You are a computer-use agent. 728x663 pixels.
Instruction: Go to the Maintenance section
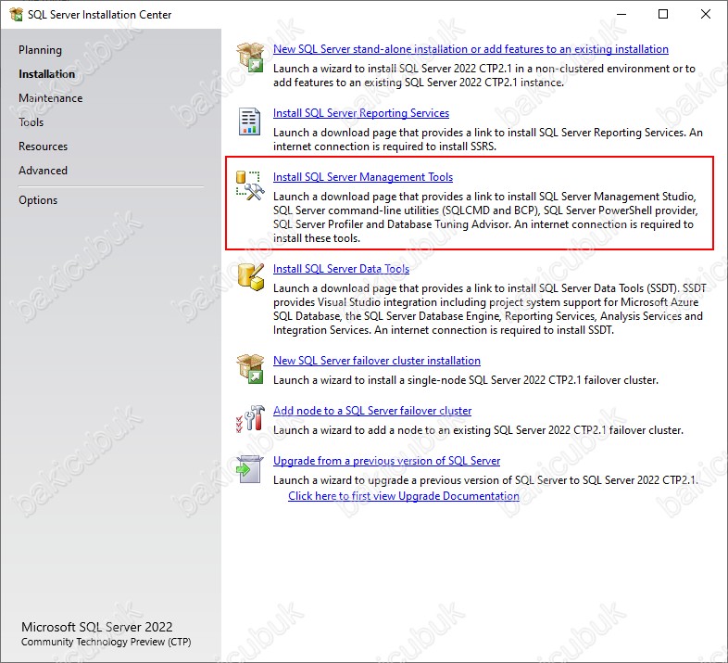click(x=51, y=98)
